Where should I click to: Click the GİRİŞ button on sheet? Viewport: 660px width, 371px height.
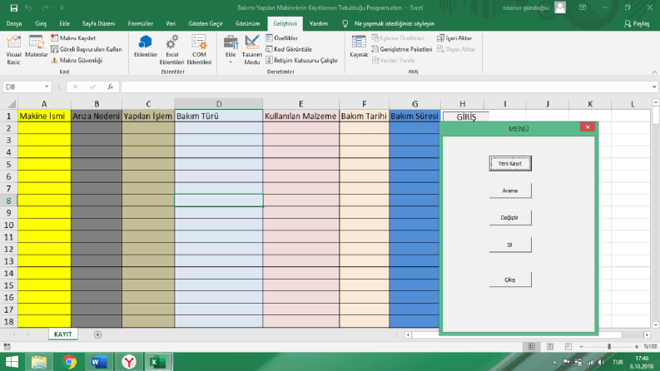point(466,117)
